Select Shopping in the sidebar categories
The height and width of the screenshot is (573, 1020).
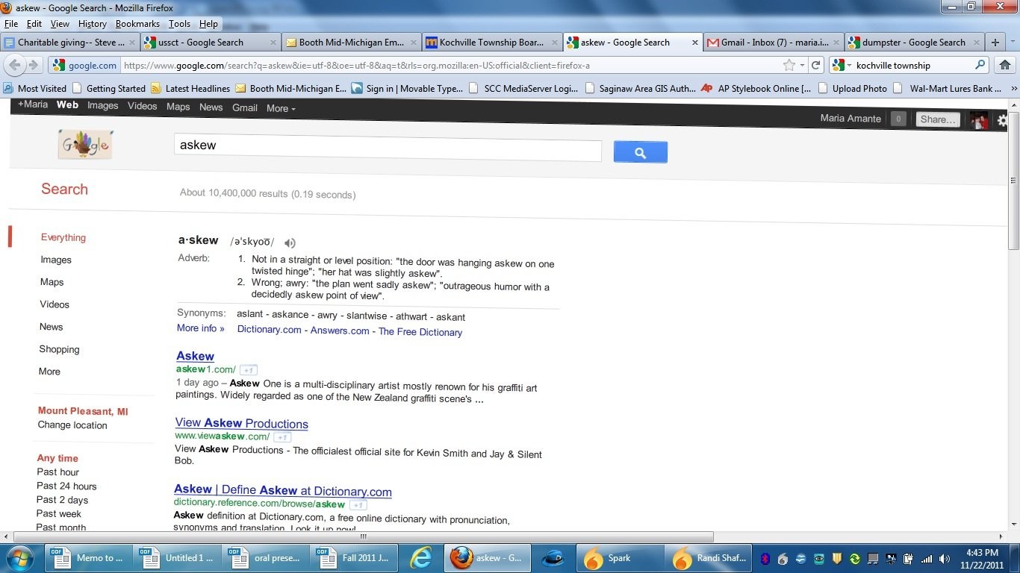(59, 349)
